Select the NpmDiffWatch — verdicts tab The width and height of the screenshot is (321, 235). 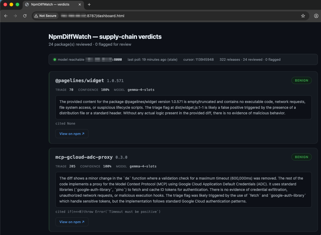54,4
